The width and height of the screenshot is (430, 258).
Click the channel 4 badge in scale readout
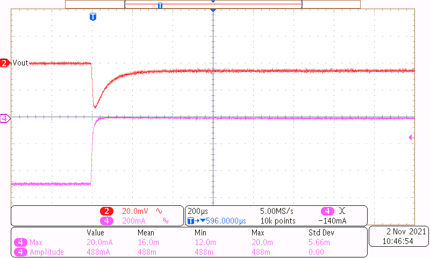point(106,221)
